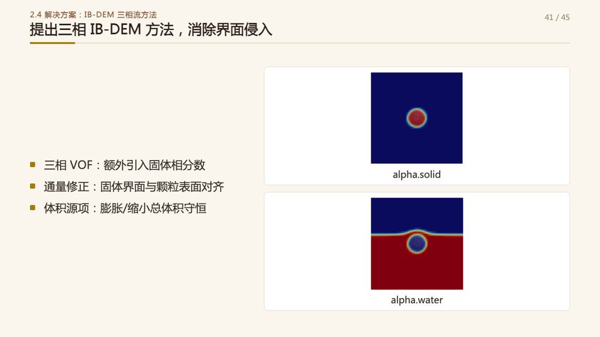Click the slide title about 三相 IB-DEM 方法
Viewport: 600px width, 337px height.
[151, 30]
